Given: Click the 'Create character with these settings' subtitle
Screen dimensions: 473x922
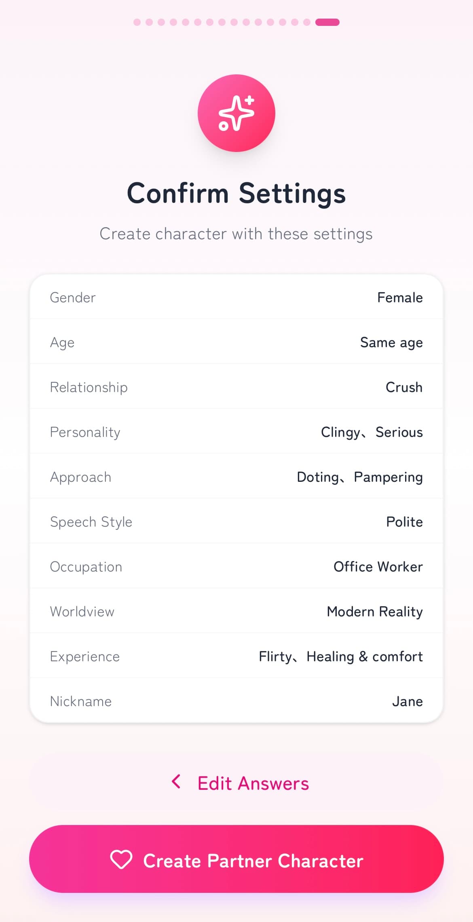Looking at the screenshot, I should pyautogui.click(x=236, y=234).
